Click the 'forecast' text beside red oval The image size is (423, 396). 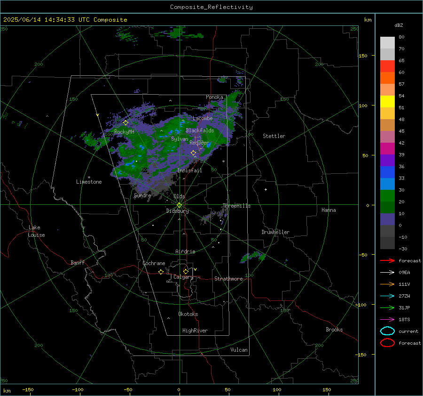410,343
